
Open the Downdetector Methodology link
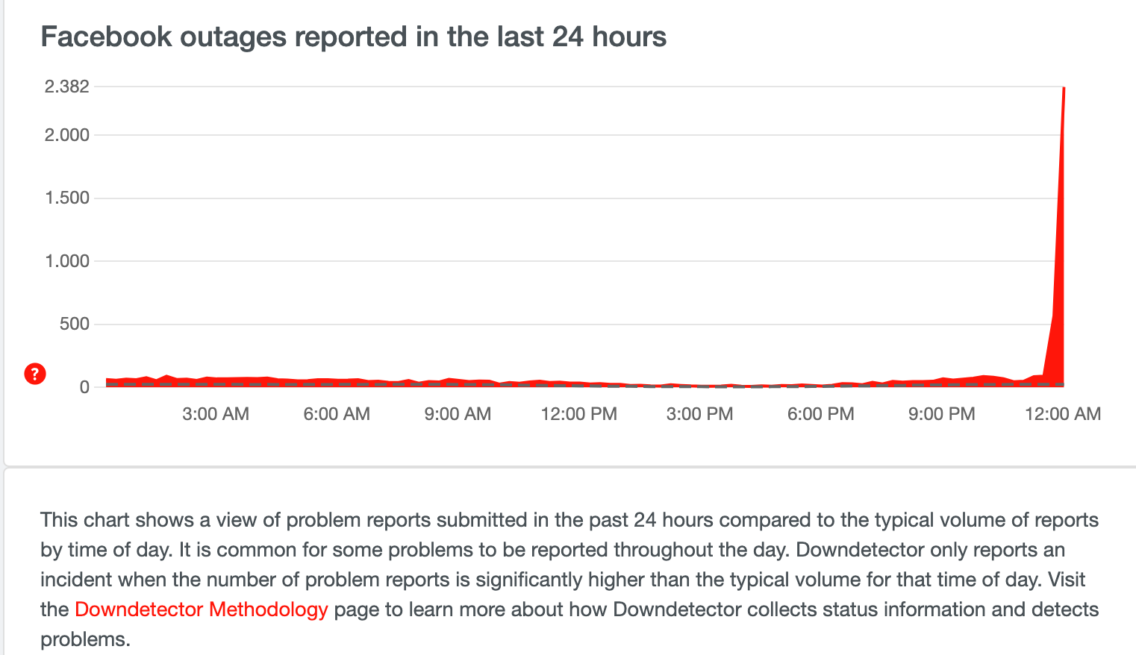point(202,609)
